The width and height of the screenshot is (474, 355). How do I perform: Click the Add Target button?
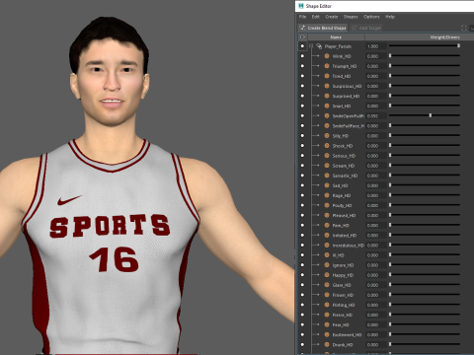tap(365, 28)
